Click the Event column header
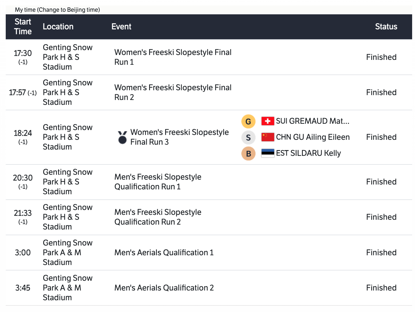 coord(121,27)
